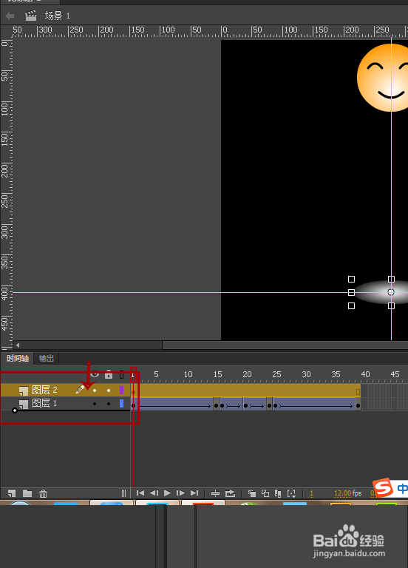The height and width of the screenshot is (568, 408).
Task: Step forward one frame button
Action: (180, 493)
